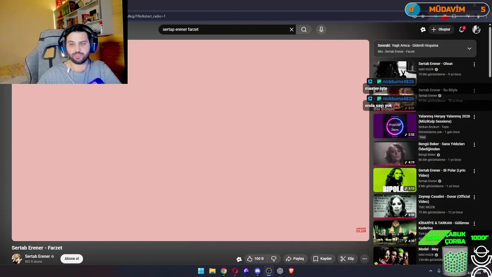492x277 pixels.
Task: Bookmark this page with the star icon
Action: [x=423, y=16]
